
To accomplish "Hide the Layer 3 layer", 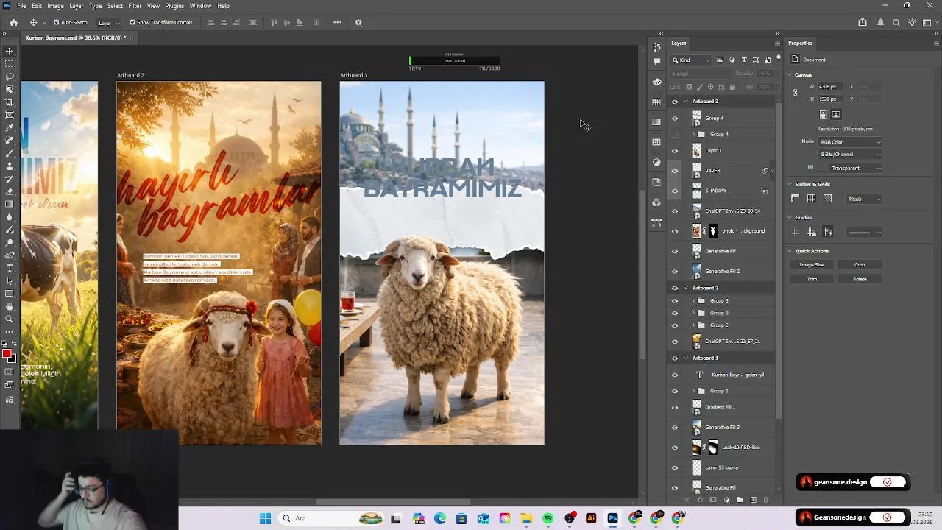I will [675, 151].
